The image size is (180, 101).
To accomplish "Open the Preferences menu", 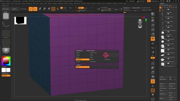I will [x=77, y=3].
